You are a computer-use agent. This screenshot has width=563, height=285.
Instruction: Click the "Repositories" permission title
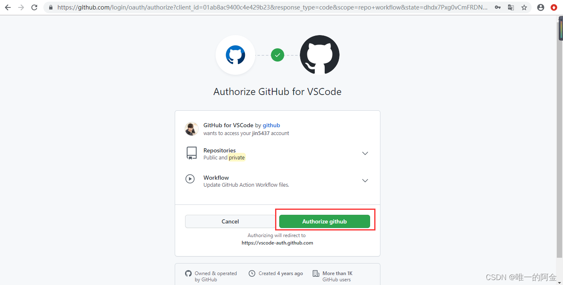coord(220,150)
